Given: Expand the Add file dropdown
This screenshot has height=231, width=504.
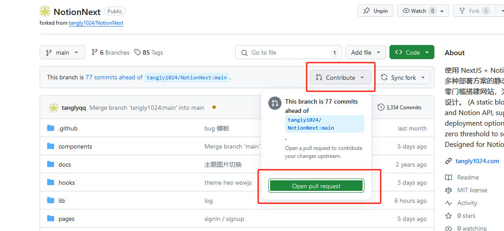Looking at the screenshot, I should point(366,52).
